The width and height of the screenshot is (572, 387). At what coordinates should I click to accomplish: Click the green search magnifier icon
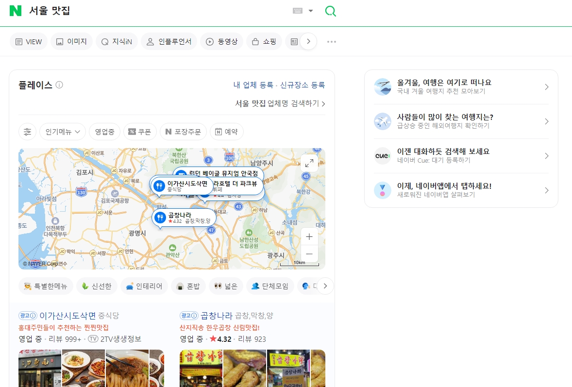point(330,11)
